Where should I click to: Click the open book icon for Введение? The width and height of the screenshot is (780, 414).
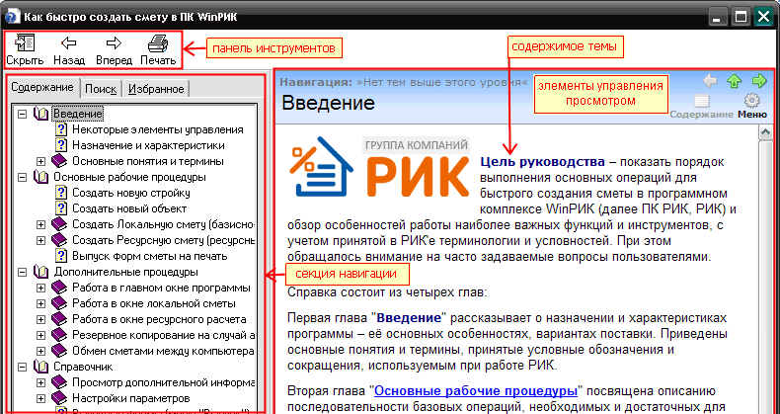[x=40, y=114]
